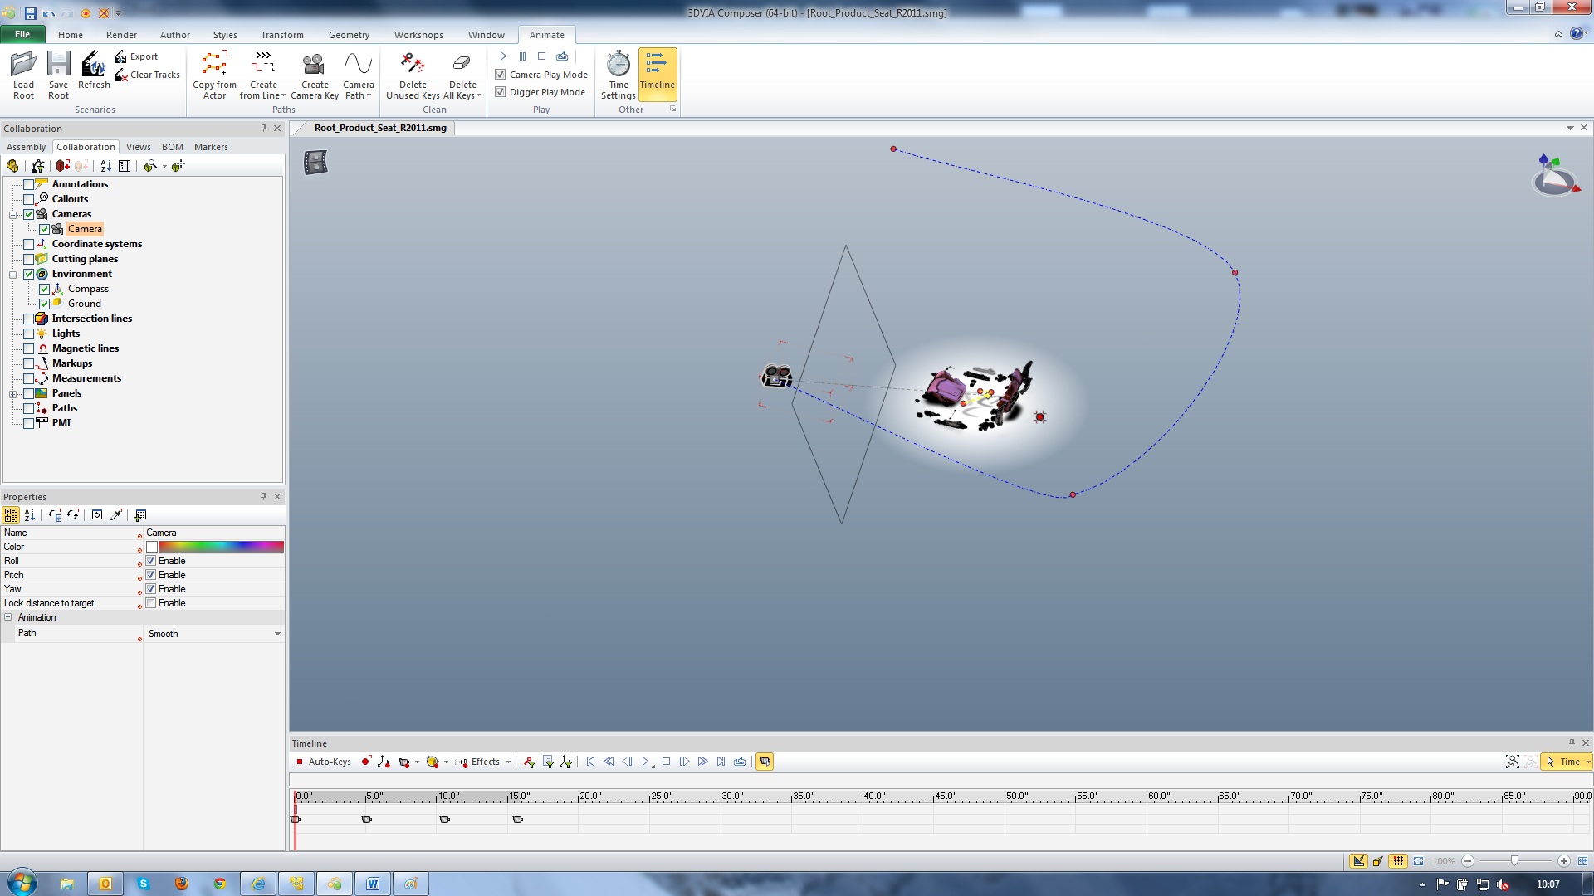Click the Auto-Keys label button
The height and width of the screenshot is (896, 1594).
click(330, 762)
